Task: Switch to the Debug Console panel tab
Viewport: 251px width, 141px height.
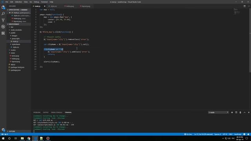Action: pyautogui.click(x=56, y=112)
